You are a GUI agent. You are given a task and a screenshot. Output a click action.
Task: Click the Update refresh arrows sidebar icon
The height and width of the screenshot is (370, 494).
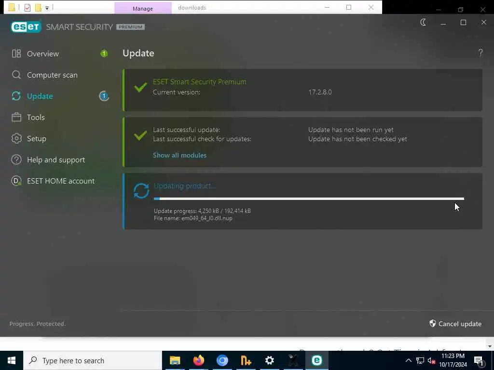point(16,96)
